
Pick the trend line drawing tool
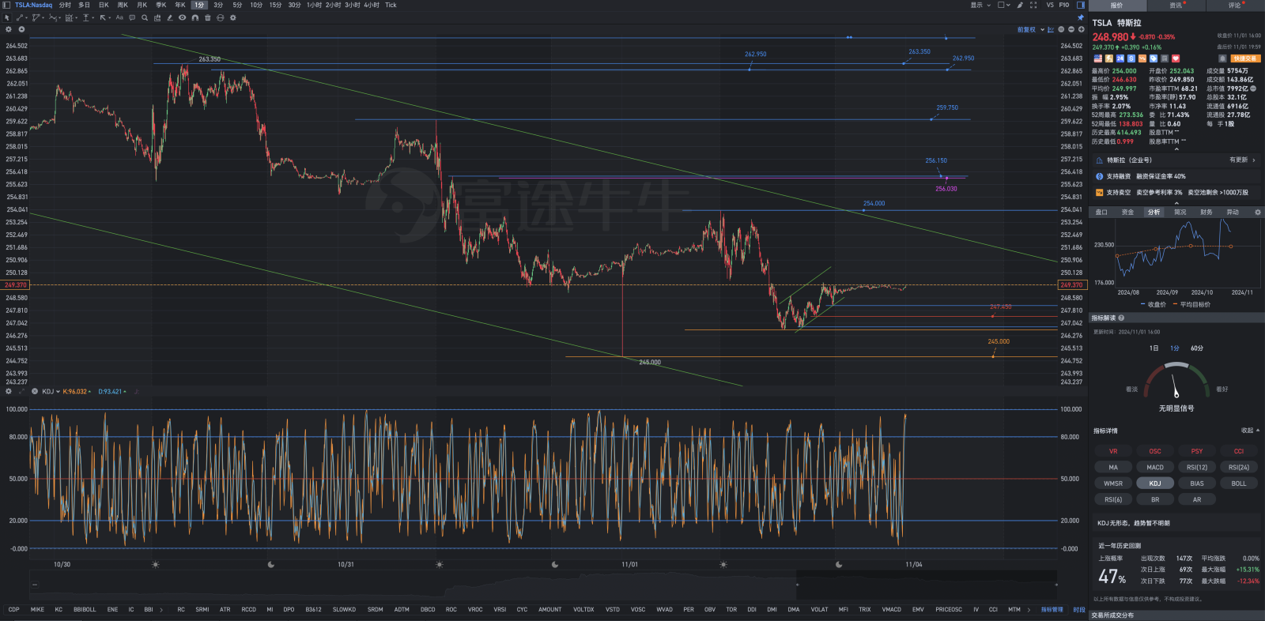tap(20, 17)
